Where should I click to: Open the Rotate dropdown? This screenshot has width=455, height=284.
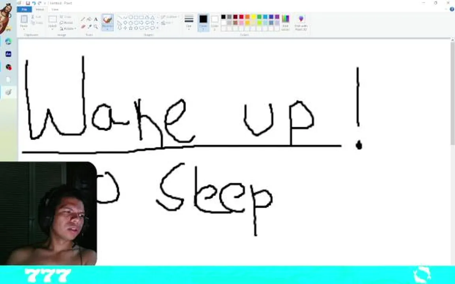[x=68, y=28]
